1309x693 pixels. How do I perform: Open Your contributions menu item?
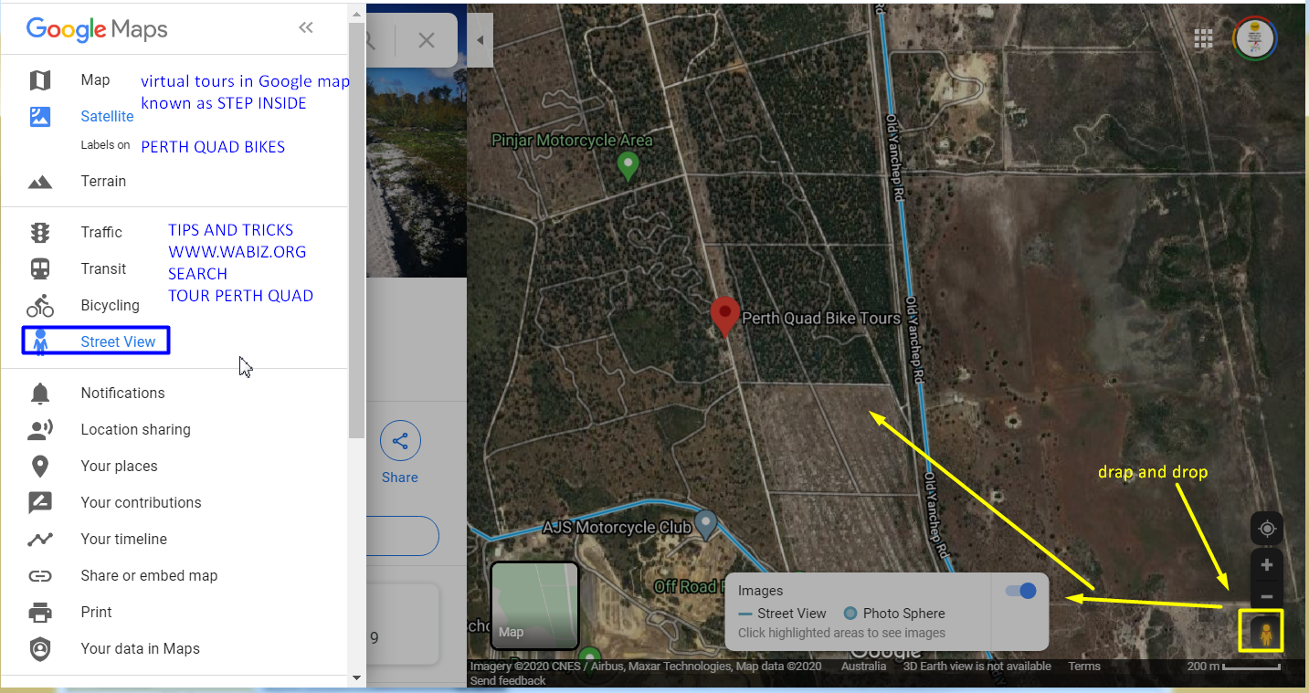tap(141, 503)
